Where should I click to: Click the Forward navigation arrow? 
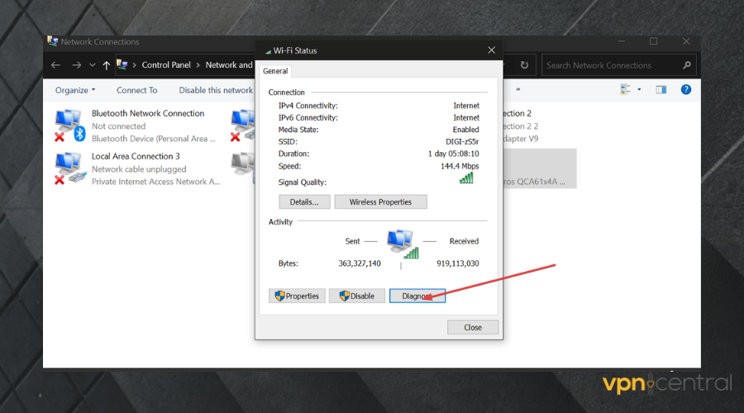[76, 65]
